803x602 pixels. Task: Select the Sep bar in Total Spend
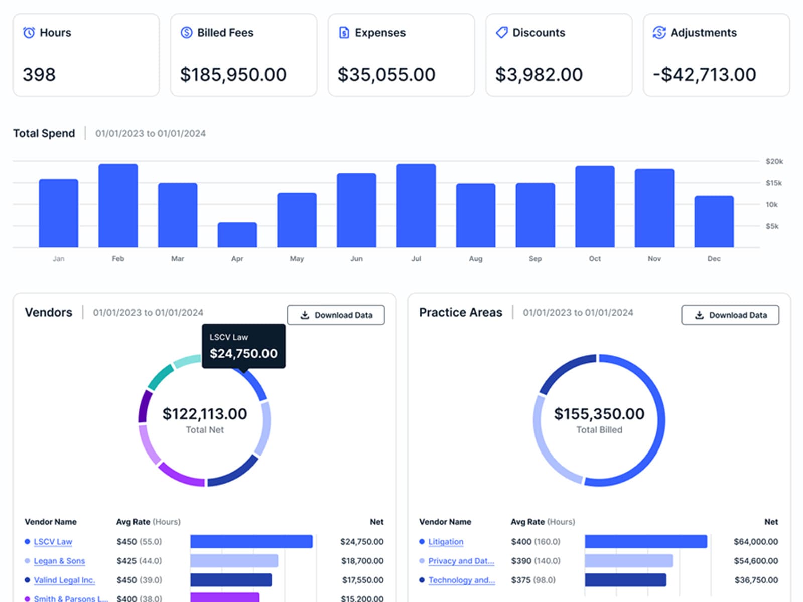(x=536, y=215)
